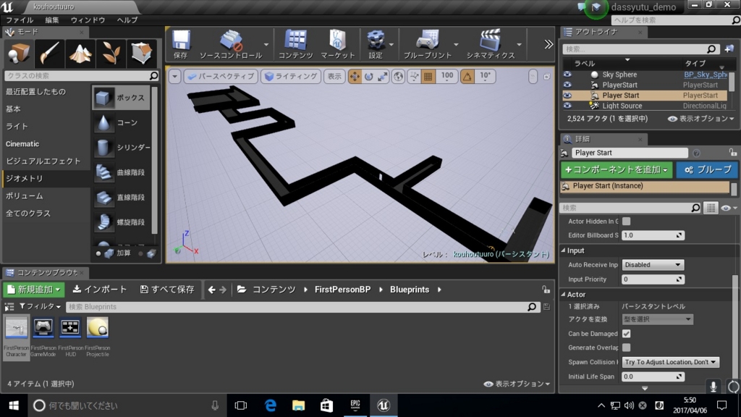This screenshot has width=741, height=417.
Task: Open Auto Receive Input Disabled dropdown
Action: tap(653, 265)
